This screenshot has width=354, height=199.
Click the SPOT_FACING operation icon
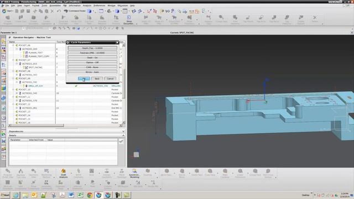27,67
